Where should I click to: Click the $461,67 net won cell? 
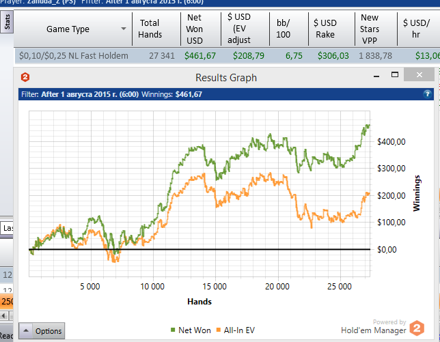point(200,56)
